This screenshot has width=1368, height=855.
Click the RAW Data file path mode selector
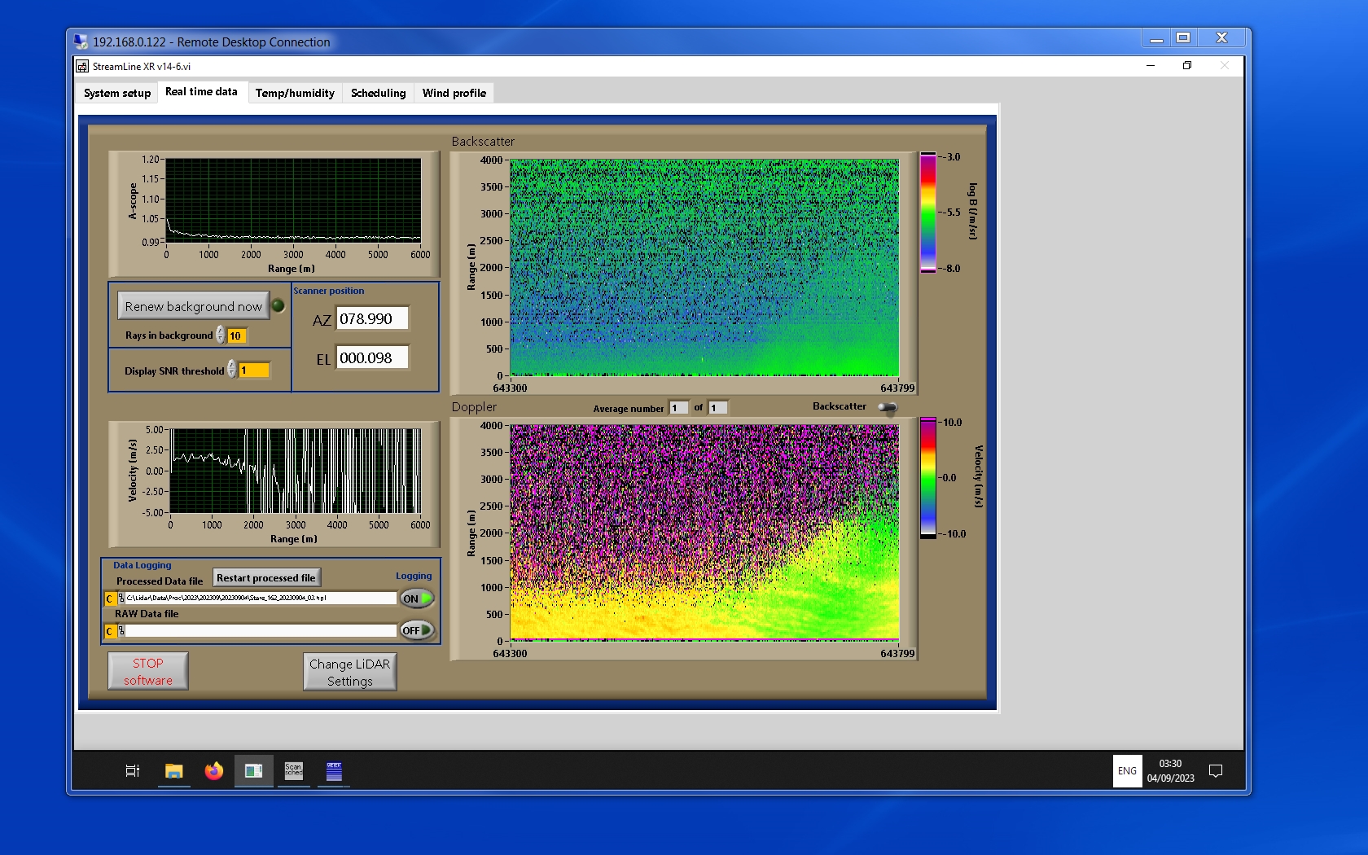pos(110,631)
